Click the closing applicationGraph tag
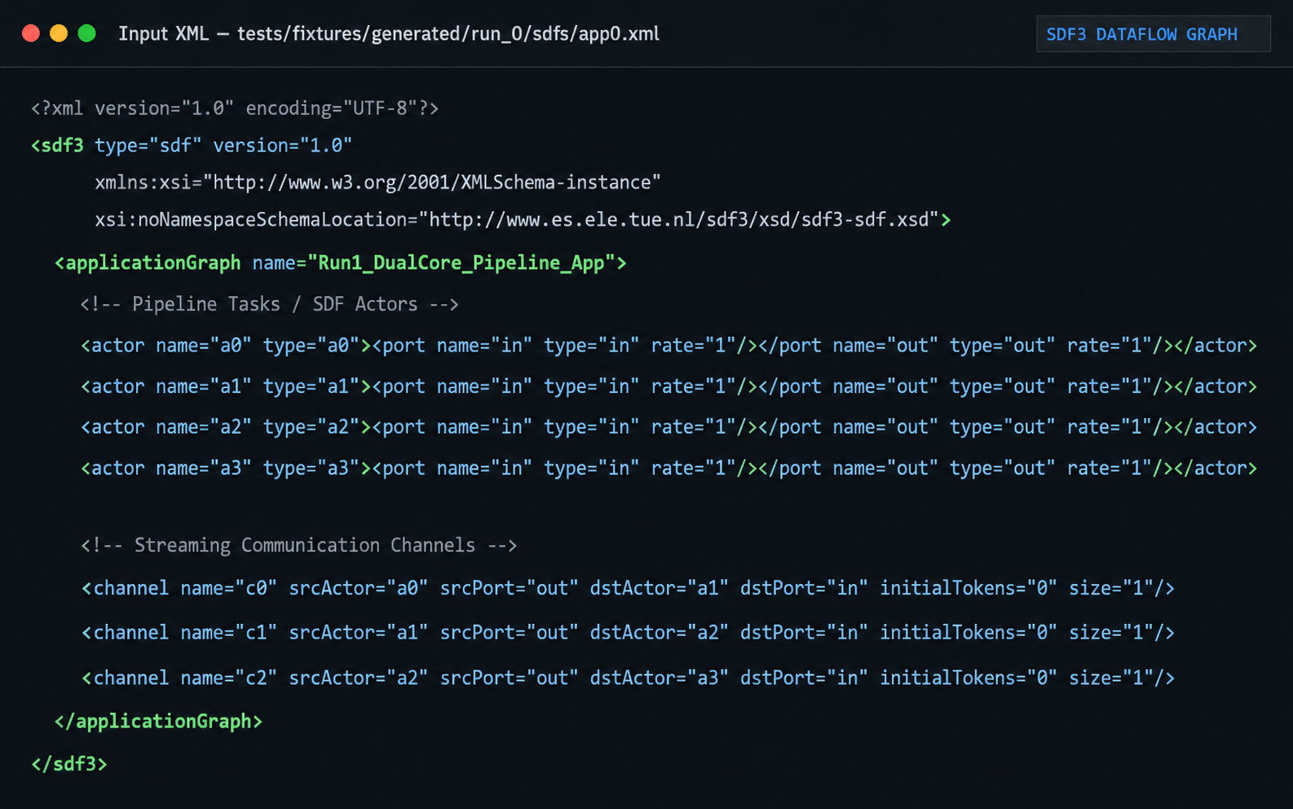Screen dimensions: 1293x809 click(x=158, y=722)
